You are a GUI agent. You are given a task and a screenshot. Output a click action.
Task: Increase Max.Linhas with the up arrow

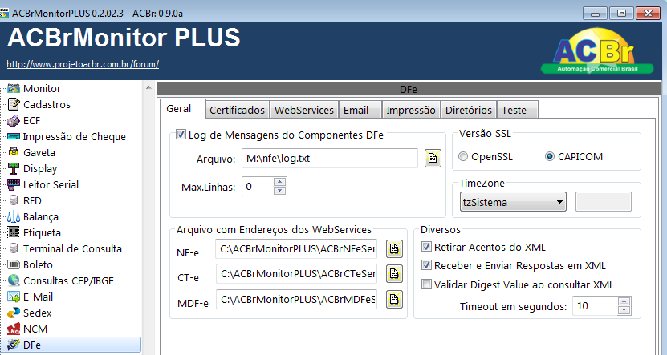(279, 182)
